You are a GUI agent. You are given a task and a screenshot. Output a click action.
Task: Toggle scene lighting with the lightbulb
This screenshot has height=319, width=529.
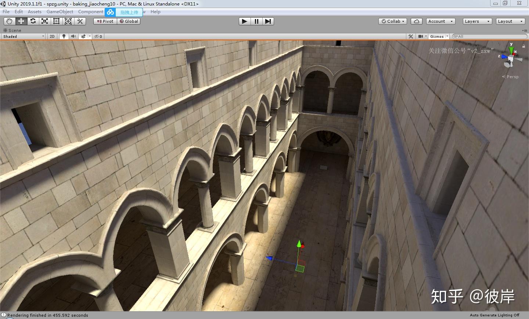point(64,36)
